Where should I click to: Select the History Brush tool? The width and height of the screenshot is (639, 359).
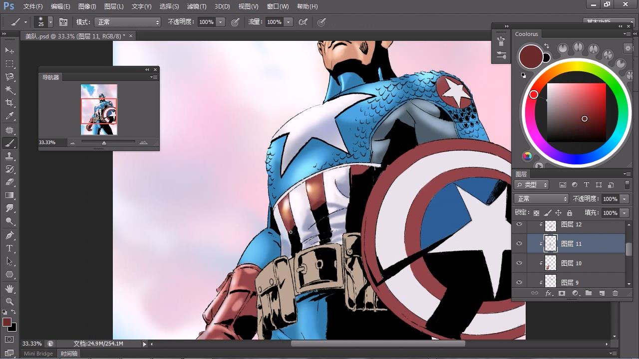pos(9,169)
